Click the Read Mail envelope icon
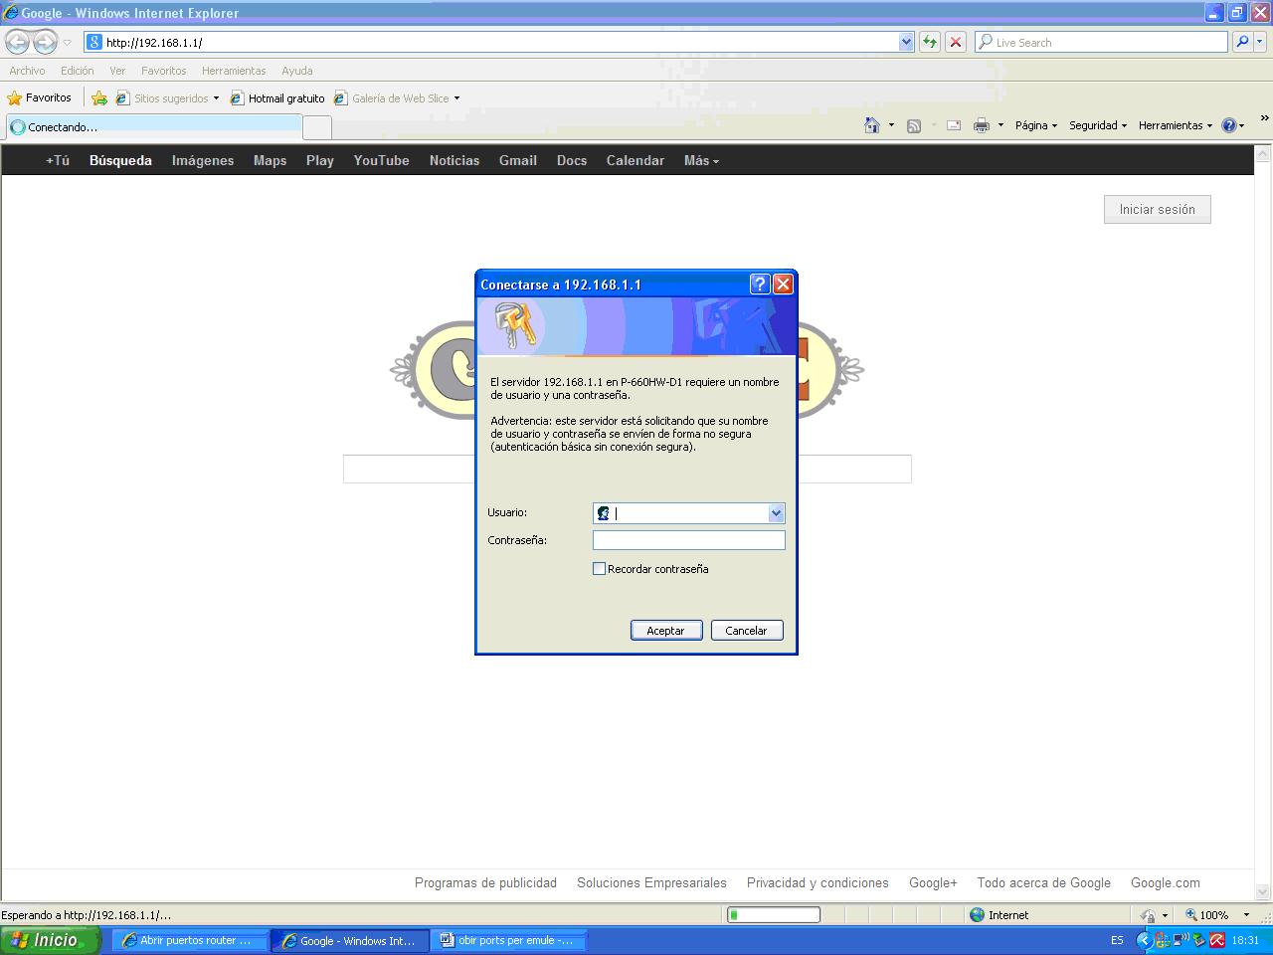1273x955 pixels. point(953,125)
